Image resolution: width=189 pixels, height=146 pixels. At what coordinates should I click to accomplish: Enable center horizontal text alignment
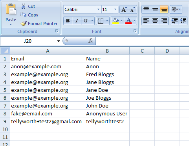pos(155,21)
